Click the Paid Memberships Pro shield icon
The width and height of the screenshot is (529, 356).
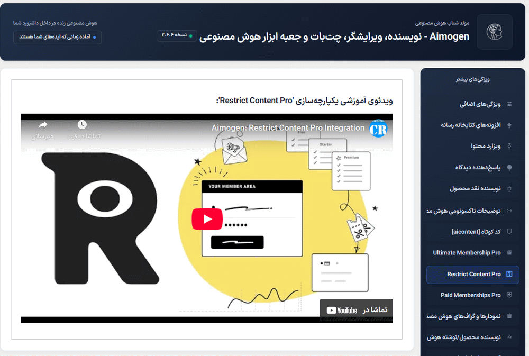pos(510,295)
